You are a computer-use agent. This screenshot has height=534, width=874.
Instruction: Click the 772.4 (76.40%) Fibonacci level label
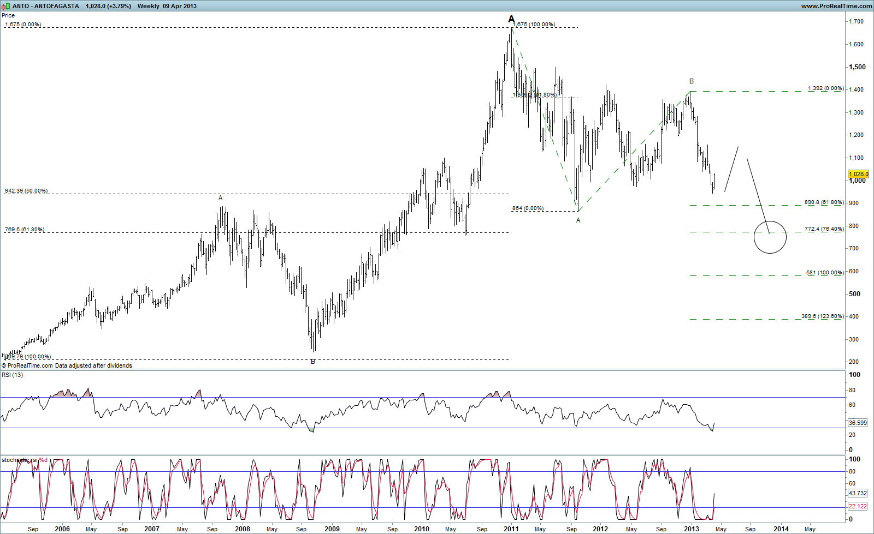[824, 229]
